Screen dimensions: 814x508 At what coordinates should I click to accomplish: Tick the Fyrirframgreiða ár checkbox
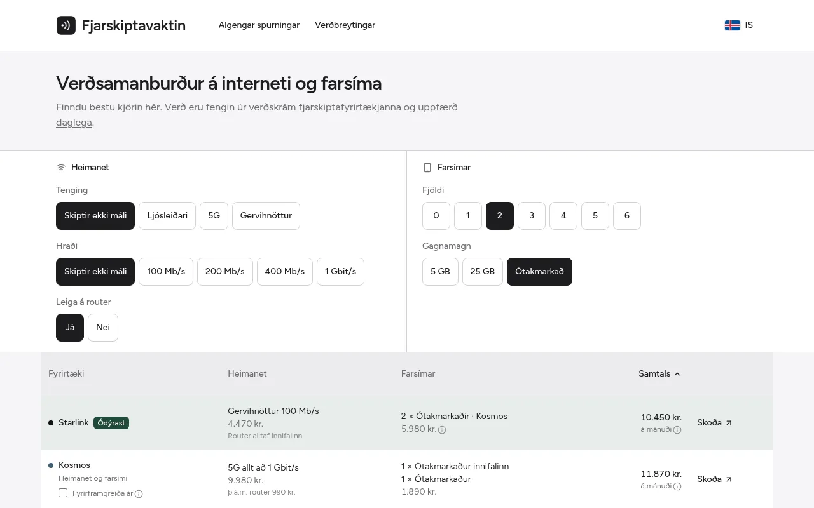click(x=63, y=493)
